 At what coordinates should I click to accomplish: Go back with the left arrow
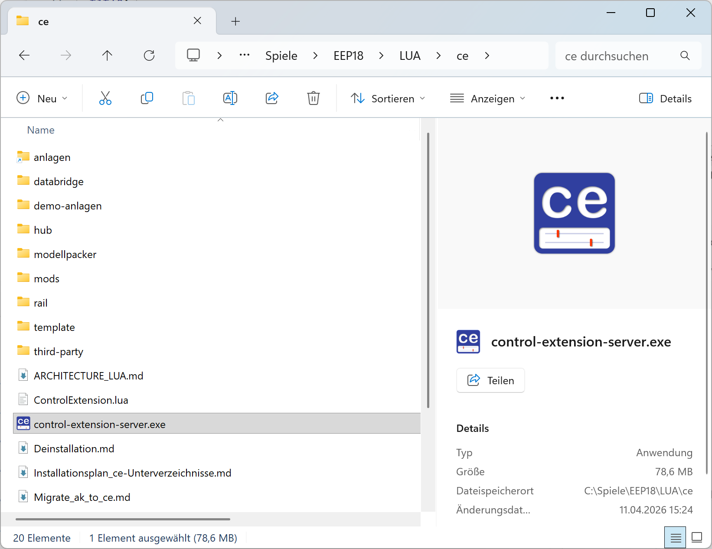pos(24,56)
